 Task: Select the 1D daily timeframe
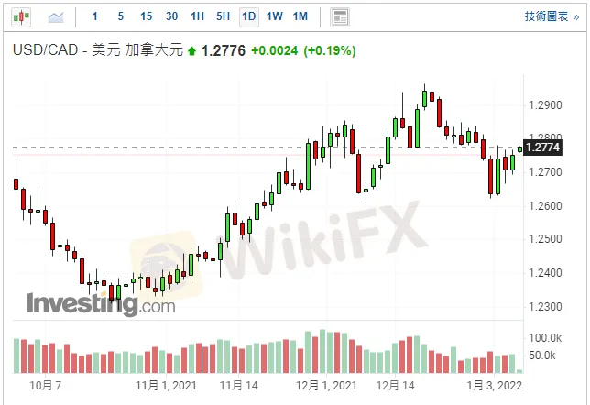248,16
